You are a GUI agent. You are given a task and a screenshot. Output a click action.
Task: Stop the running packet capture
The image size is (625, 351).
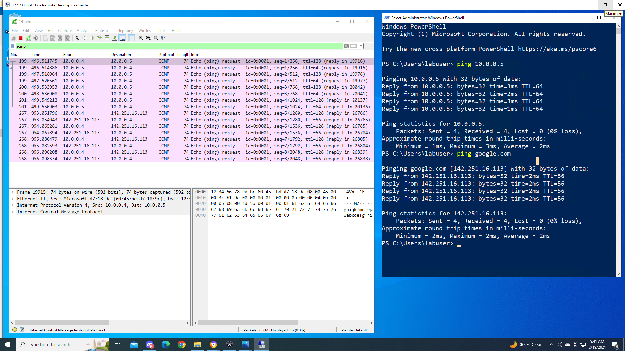click(21, 38)
